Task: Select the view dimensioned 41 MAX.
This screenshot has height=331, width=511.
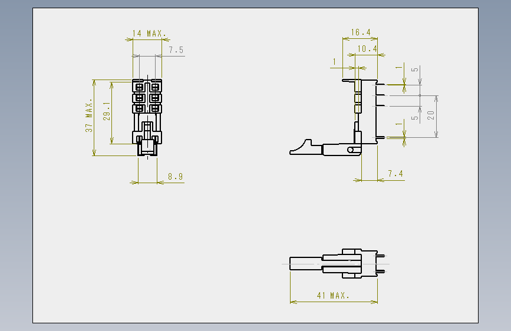Action: click(338, 263)
